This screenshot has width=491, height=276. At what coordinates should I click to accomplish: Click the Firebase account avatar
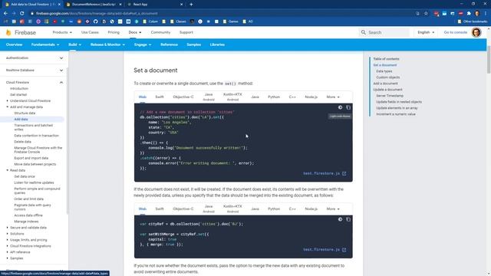pyautogui.click(x=476, y=32)
